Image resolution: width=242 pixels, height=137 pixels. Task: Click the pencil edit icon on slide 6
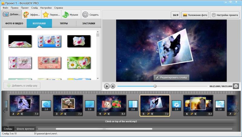192,114
